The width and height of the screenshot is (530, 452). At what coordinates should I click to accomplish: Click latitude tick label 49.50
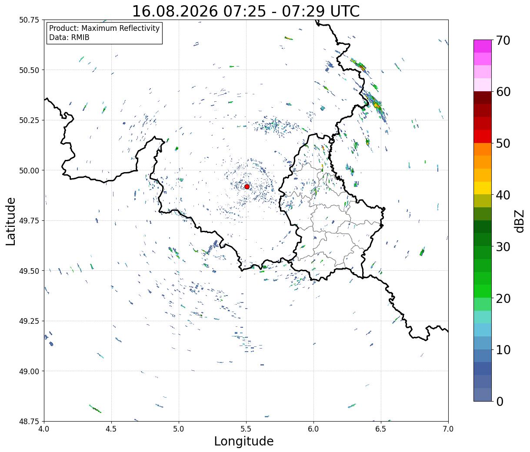(29, 271)
